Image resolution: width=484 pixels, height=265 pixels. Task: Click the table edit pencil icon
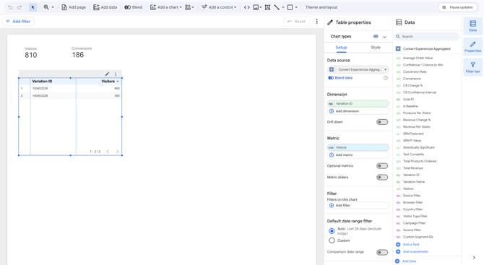tap(107, 74)
